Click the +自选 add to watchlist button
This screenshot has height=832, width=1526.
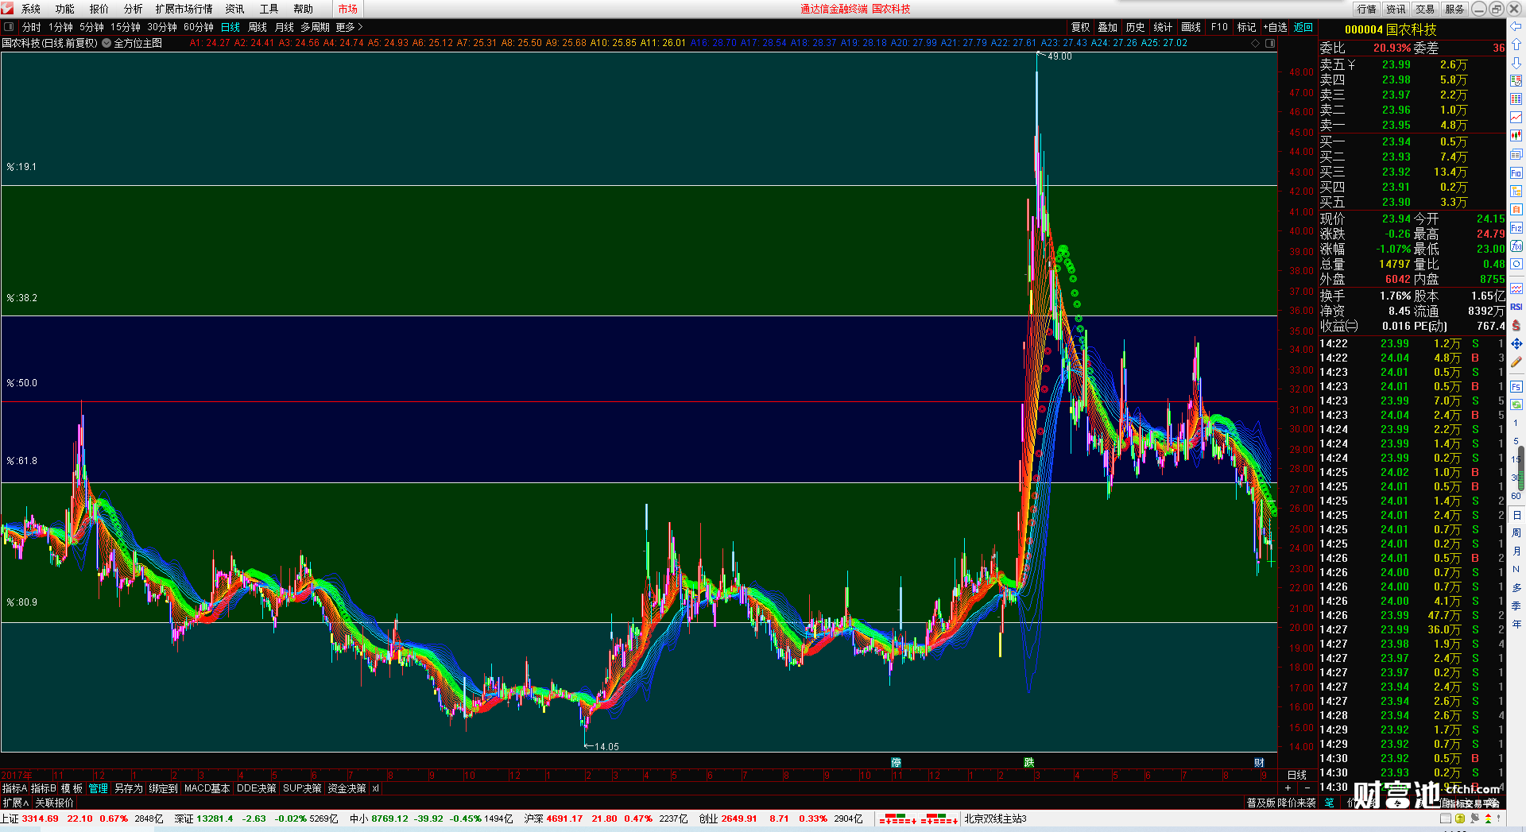[x=1275, y=27]
